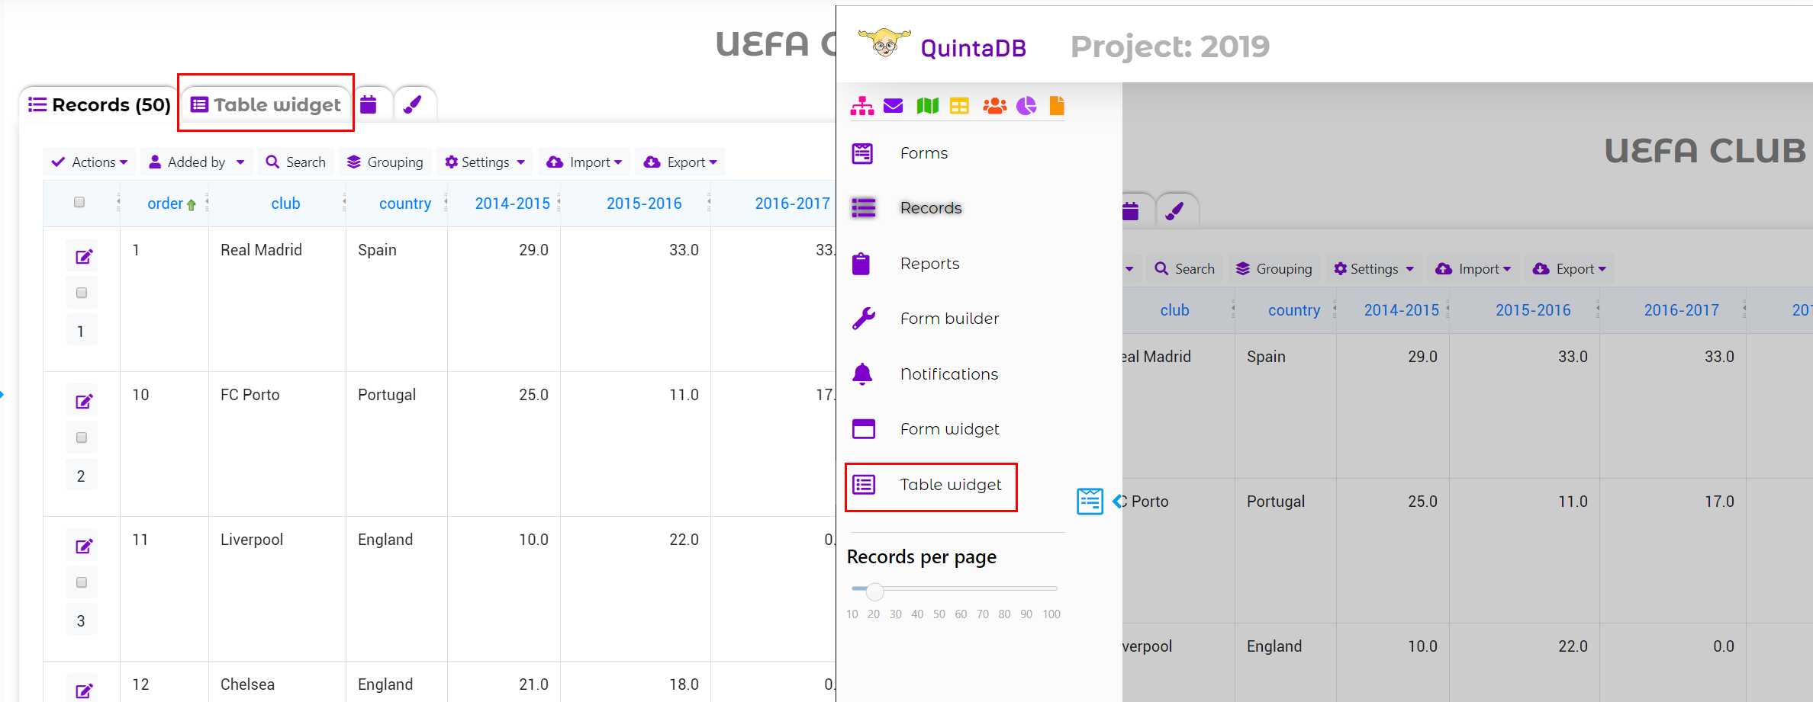Open Reports in the sidebar menu

pos(929,264)
